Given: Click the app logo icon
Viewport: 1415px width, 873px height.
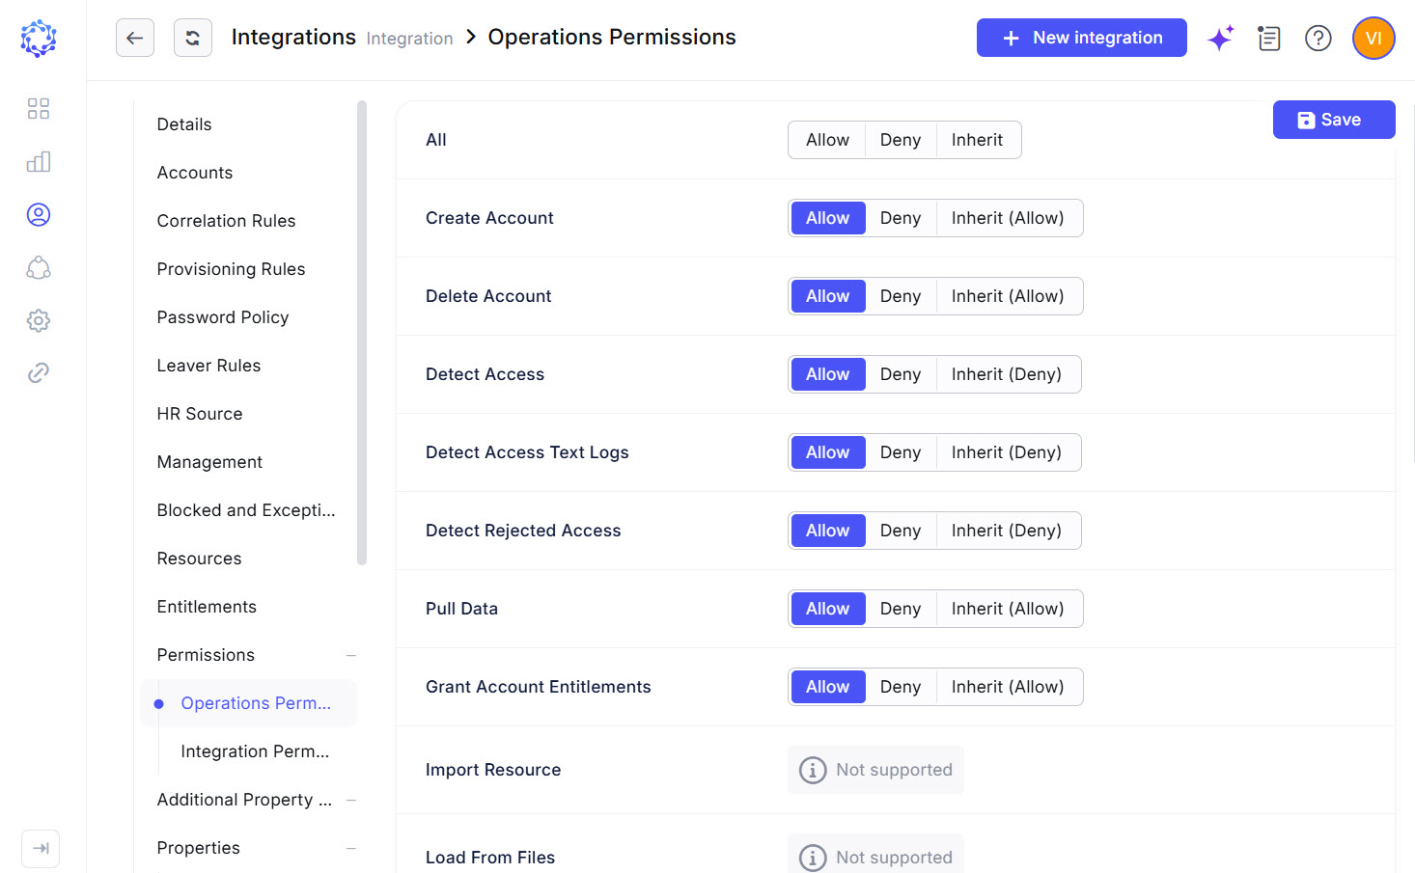Looking at the screenshot, I should (39, 39).
